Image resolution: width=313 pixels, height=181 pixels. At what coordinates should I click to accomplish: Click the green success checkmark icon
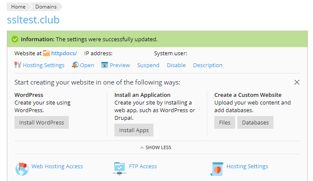coord(15,39)
